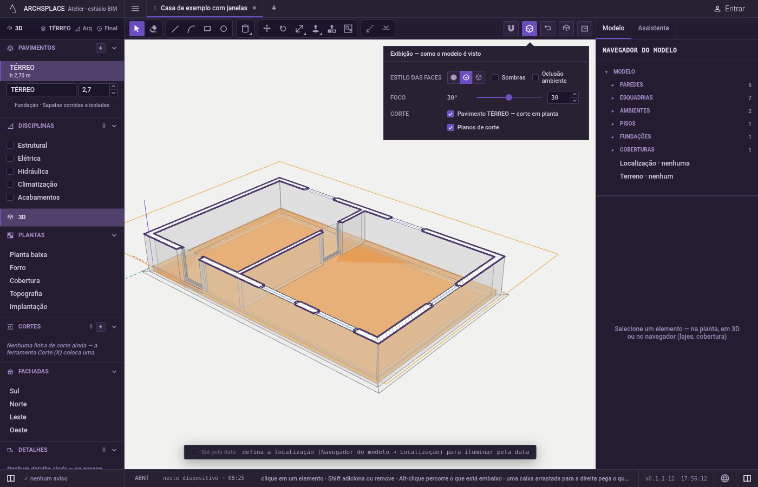Choose the straight line drawing tool
The image size is (758, 487).
[175, 29]
